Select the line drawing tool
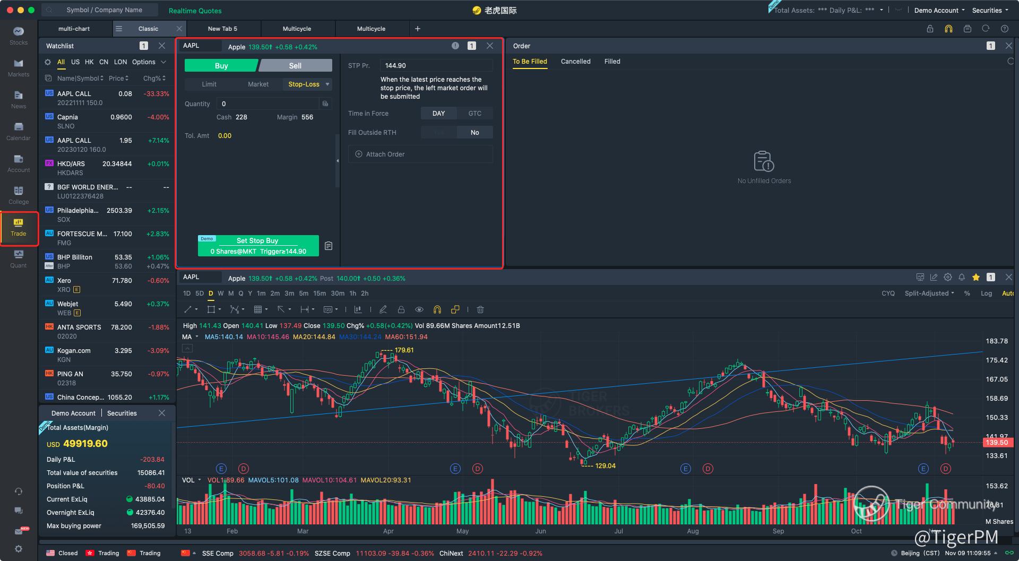The image size is (1019, 561). [x=188, y=309]
